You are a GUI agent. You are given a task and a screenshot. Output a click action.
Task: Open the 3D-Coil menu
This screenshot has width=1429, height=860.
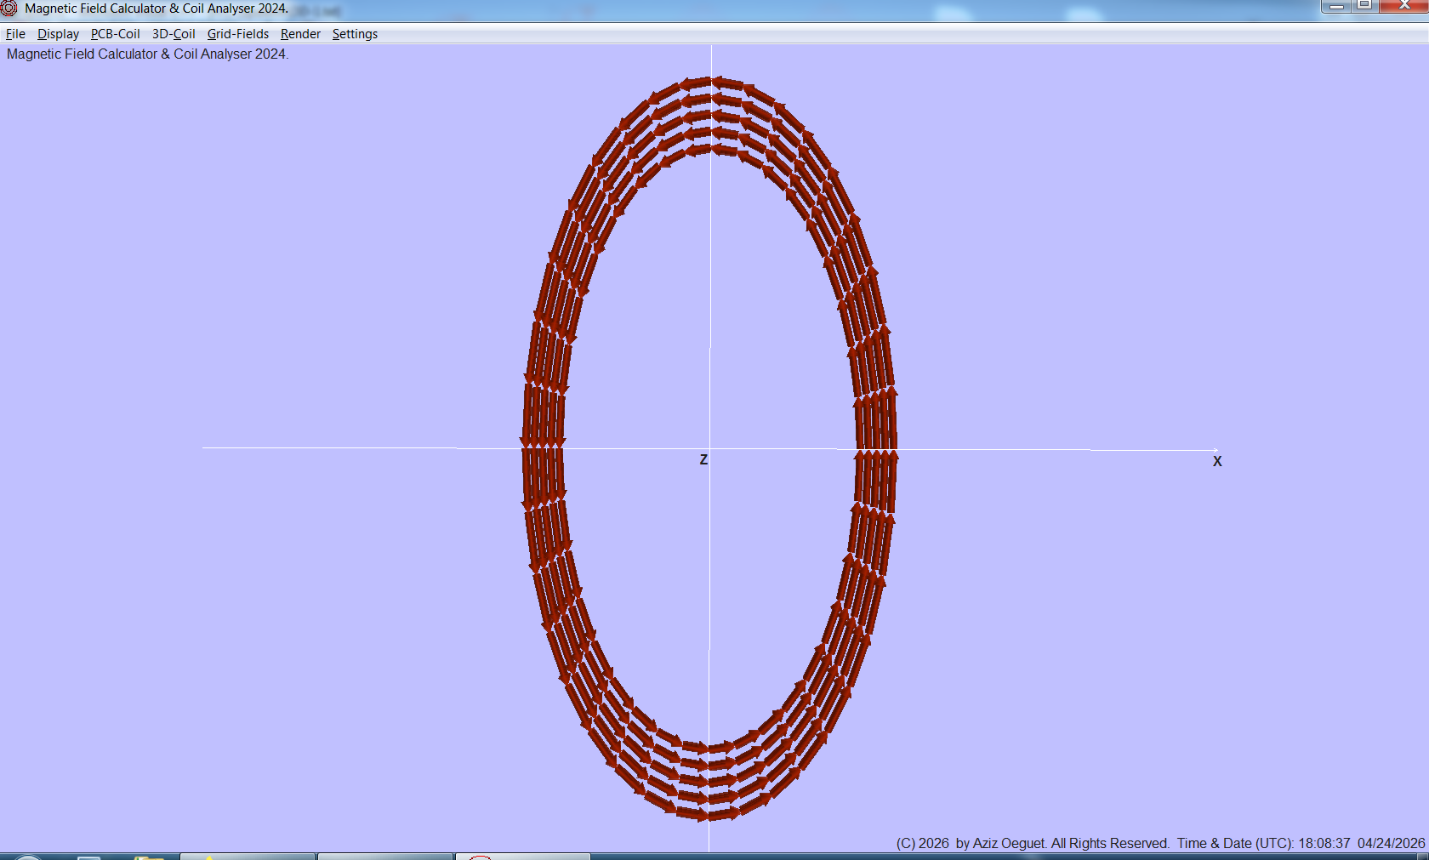click(x=173, y=34)
